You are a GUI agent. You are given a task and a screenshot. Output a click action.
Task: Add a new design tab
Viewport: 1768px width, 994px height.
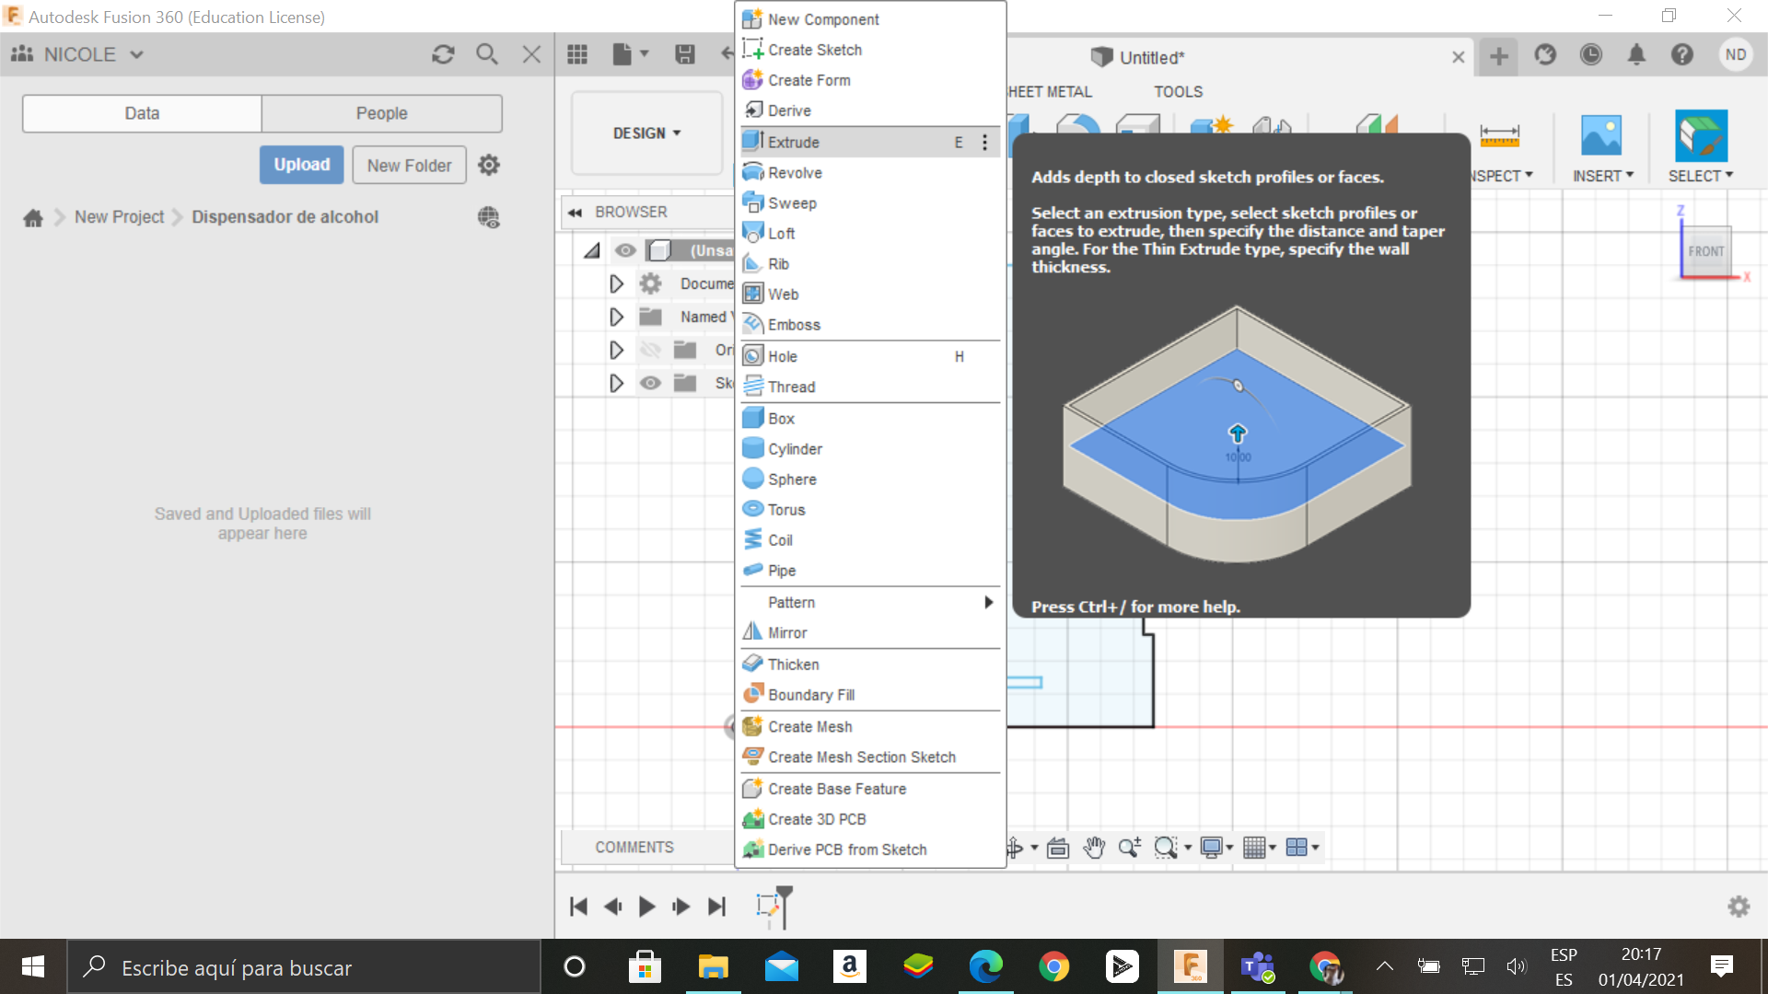point(1499,56)
